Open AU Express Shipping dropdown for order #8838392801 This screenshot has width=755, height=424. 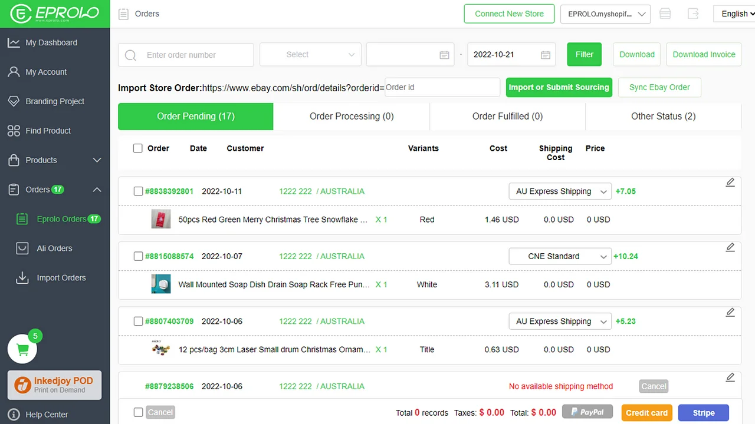tap(560, 191)
